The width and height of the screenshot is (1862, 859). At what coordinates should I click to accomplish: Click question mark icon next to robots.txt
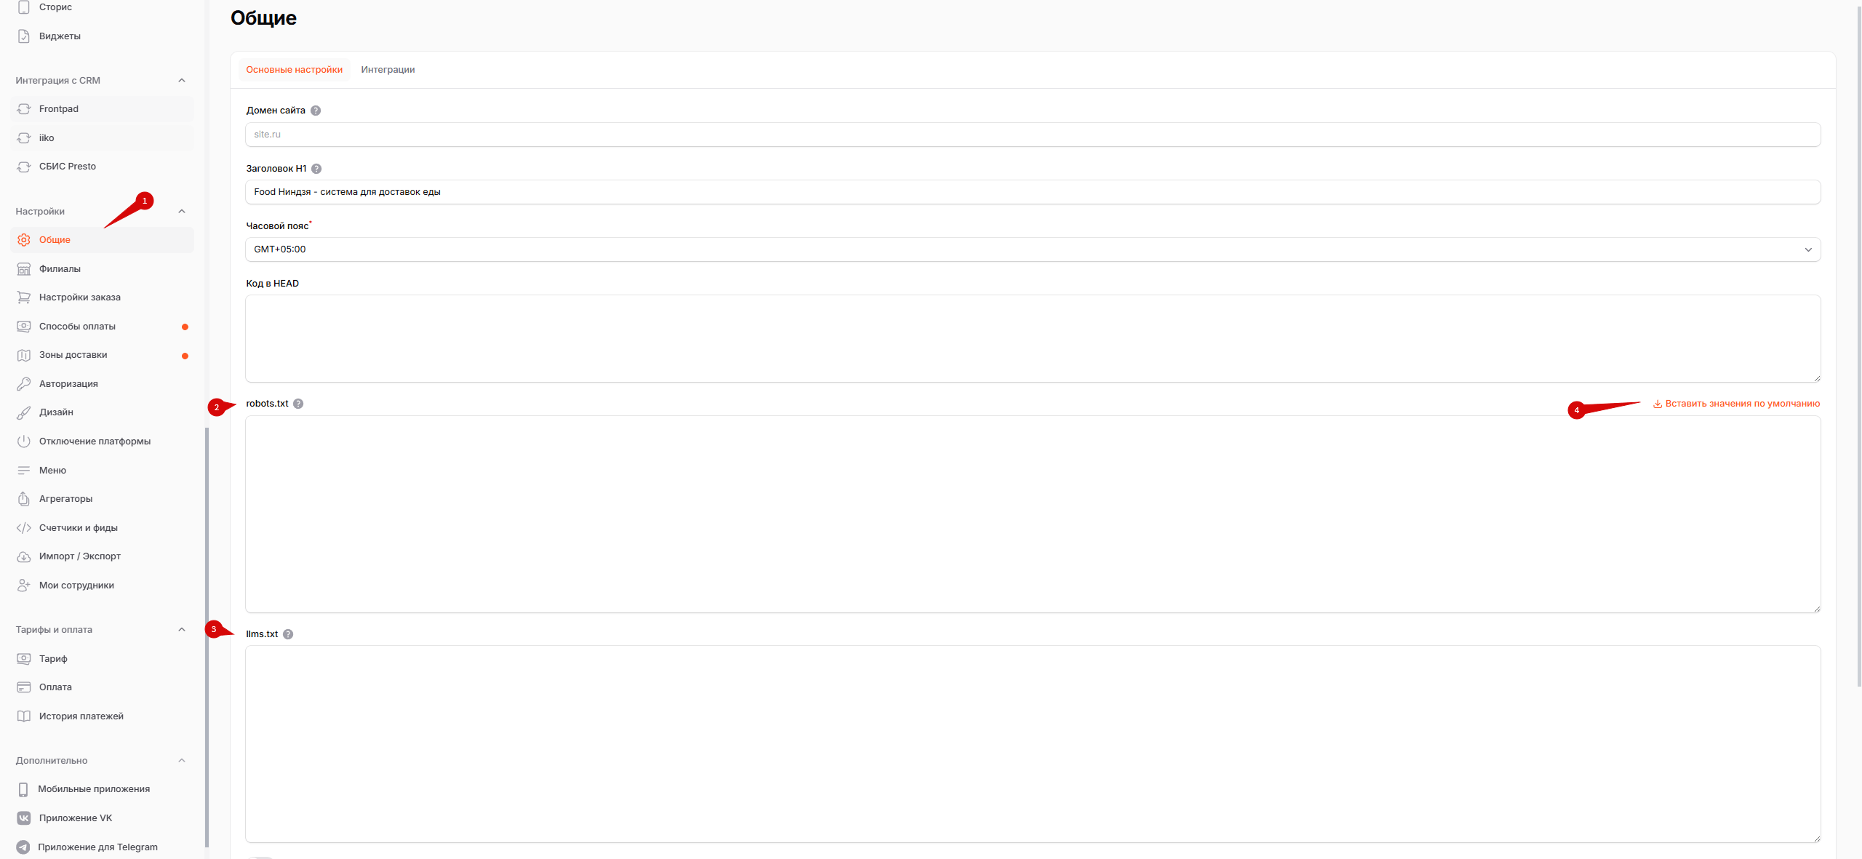click(298, 404)
